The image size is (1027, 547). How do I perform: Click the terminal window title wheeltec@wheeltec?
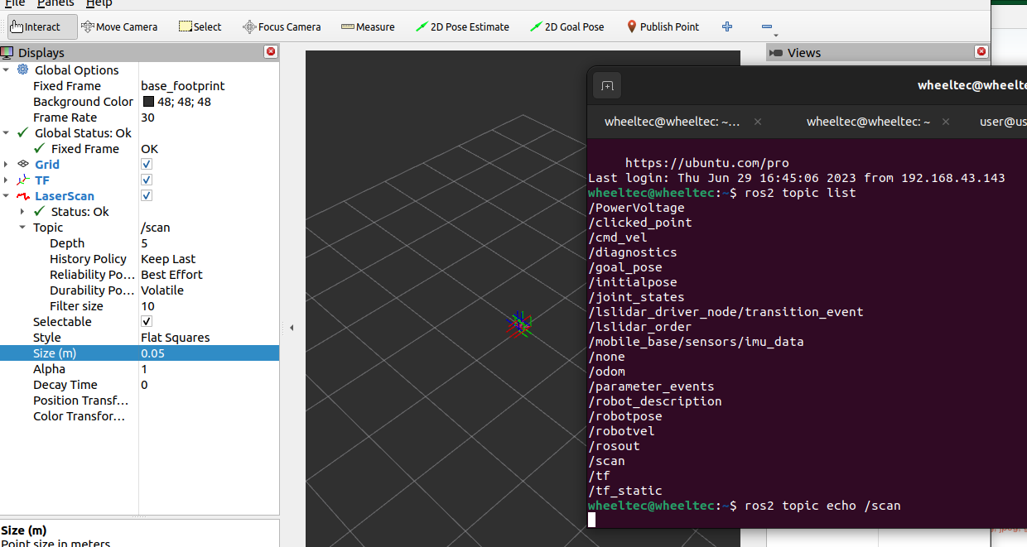click(x=972, y=84)
